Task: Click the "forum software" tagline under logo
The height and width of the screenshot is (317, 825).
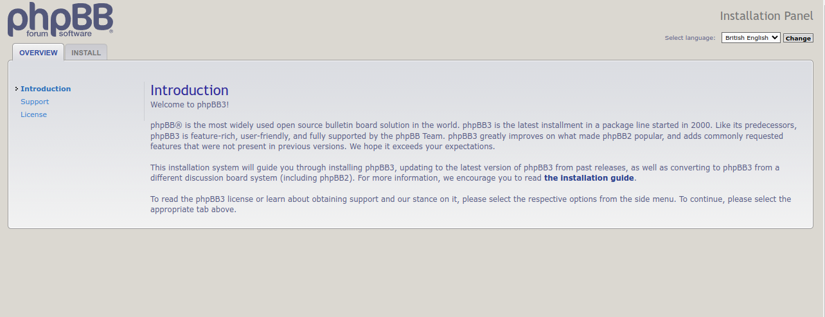Action: pyautogui.click(x=59, y=33)
